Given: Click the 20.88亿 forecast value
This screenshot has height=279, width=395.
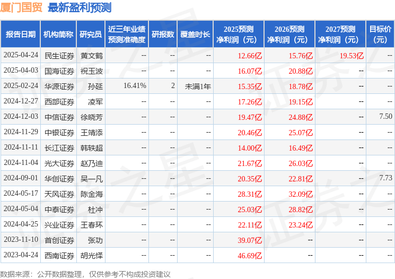Looking at the screenshot, I should pyautogui.click(x=301, y=71).
